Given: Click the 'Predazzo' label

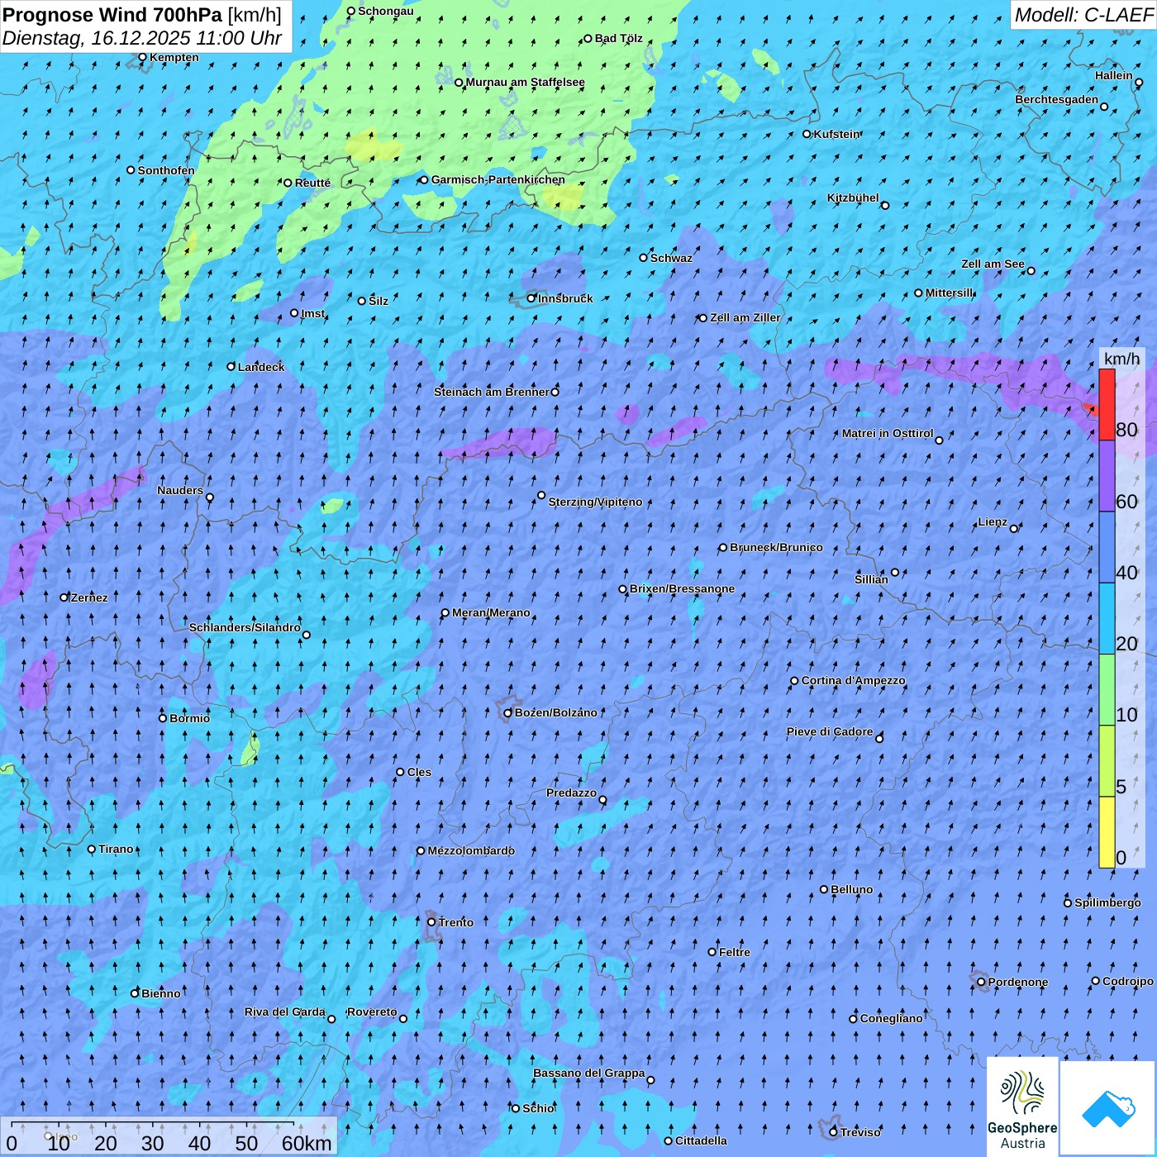Looking at the screenshot, I should [x=571, y=793].
